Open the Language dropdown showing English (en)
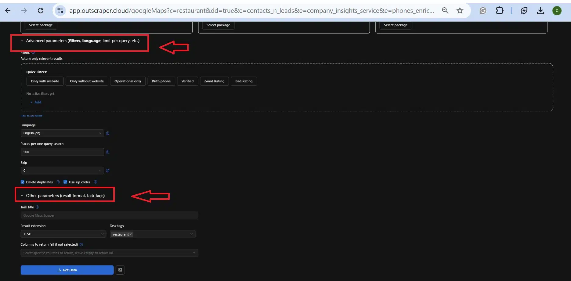Screen dimensions: 571x281 [62, 133]
